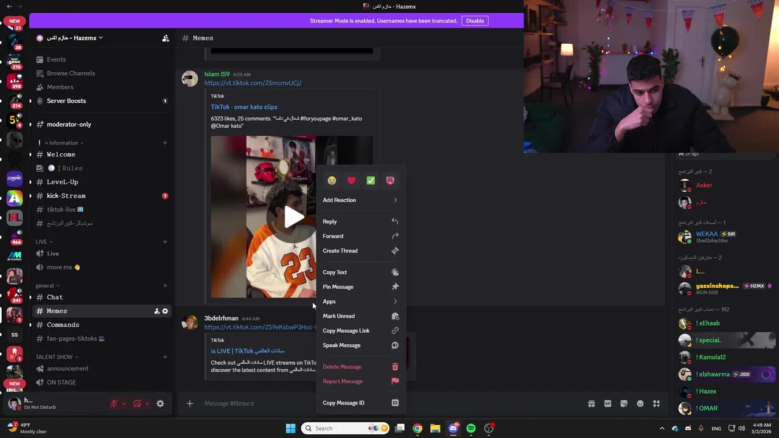Open Memes channel settings gear
Viewport: 779px width, 438px height.
[165, 311]
